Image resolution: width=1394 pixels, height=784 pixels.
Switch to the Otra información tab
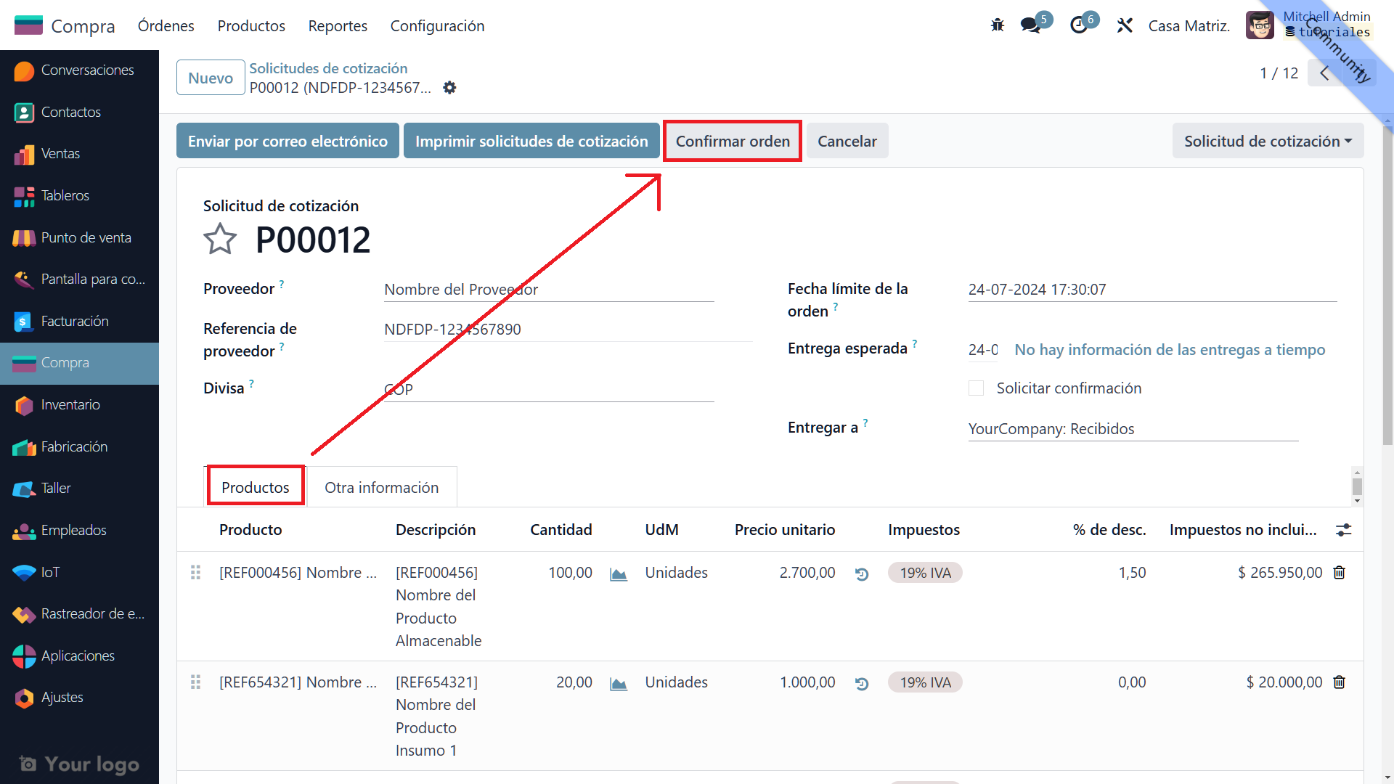pyautogui.click(x=381, y=487)
